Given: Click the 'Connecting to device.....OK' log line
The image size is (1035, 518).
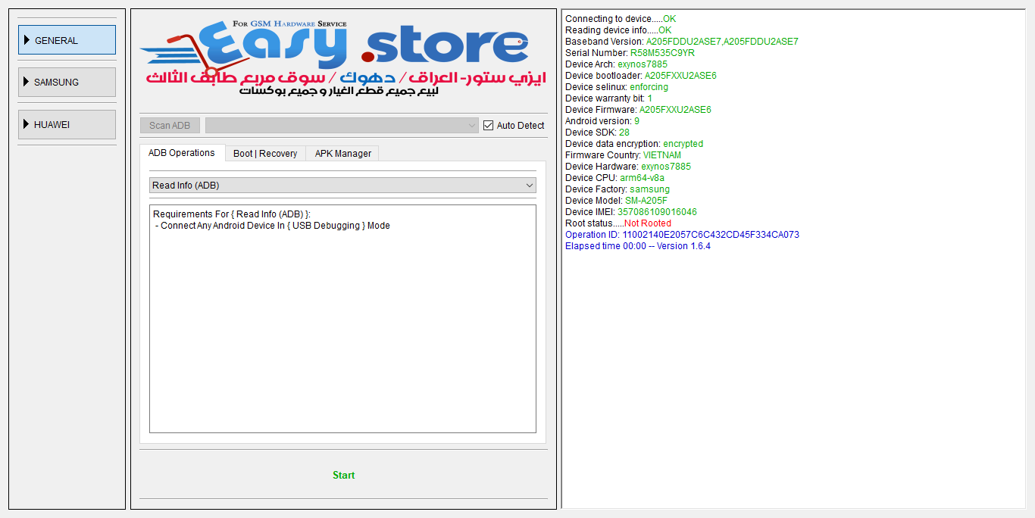Looking at the screenshot, I should pos(621,19).
